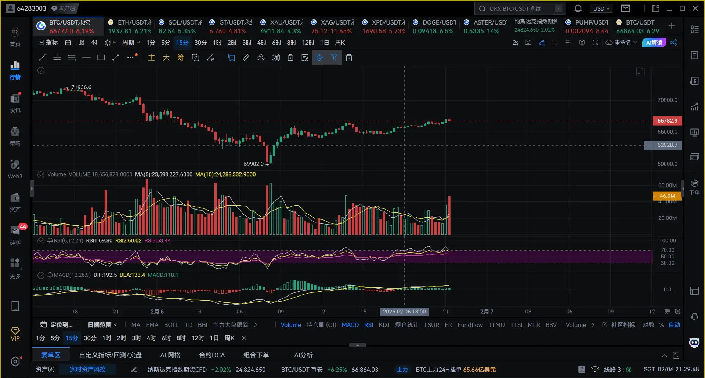Screen dimensions: 705x378
Task: Toggle the magnet snap drawing mode
Action: [x=319, y=57]
